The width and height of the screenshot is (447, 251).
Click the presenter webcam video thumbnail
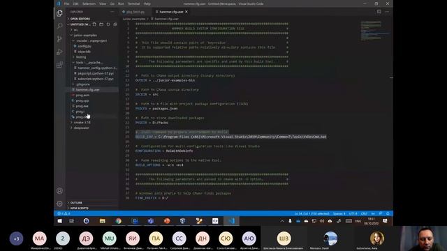click(423, 238)
